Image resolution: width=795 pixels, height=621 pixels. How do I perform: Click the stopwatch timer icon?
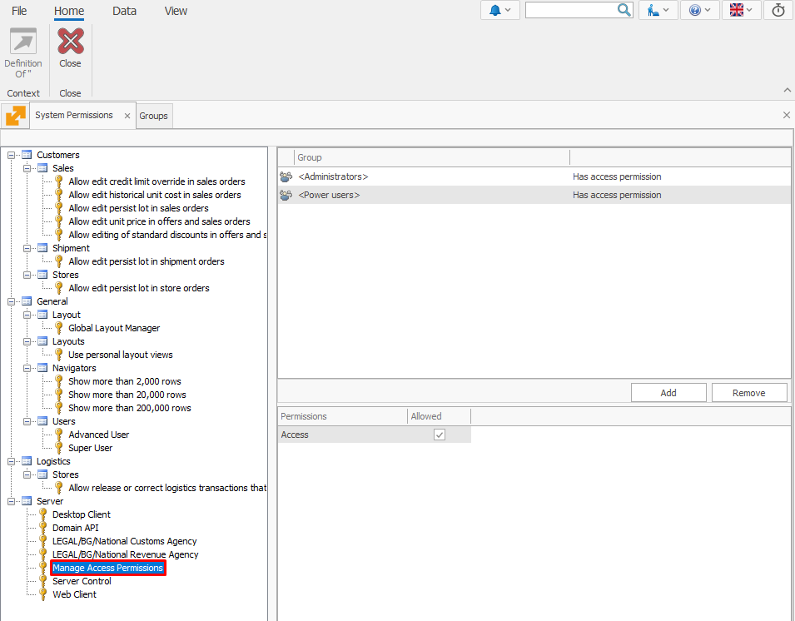click(778, 10)
